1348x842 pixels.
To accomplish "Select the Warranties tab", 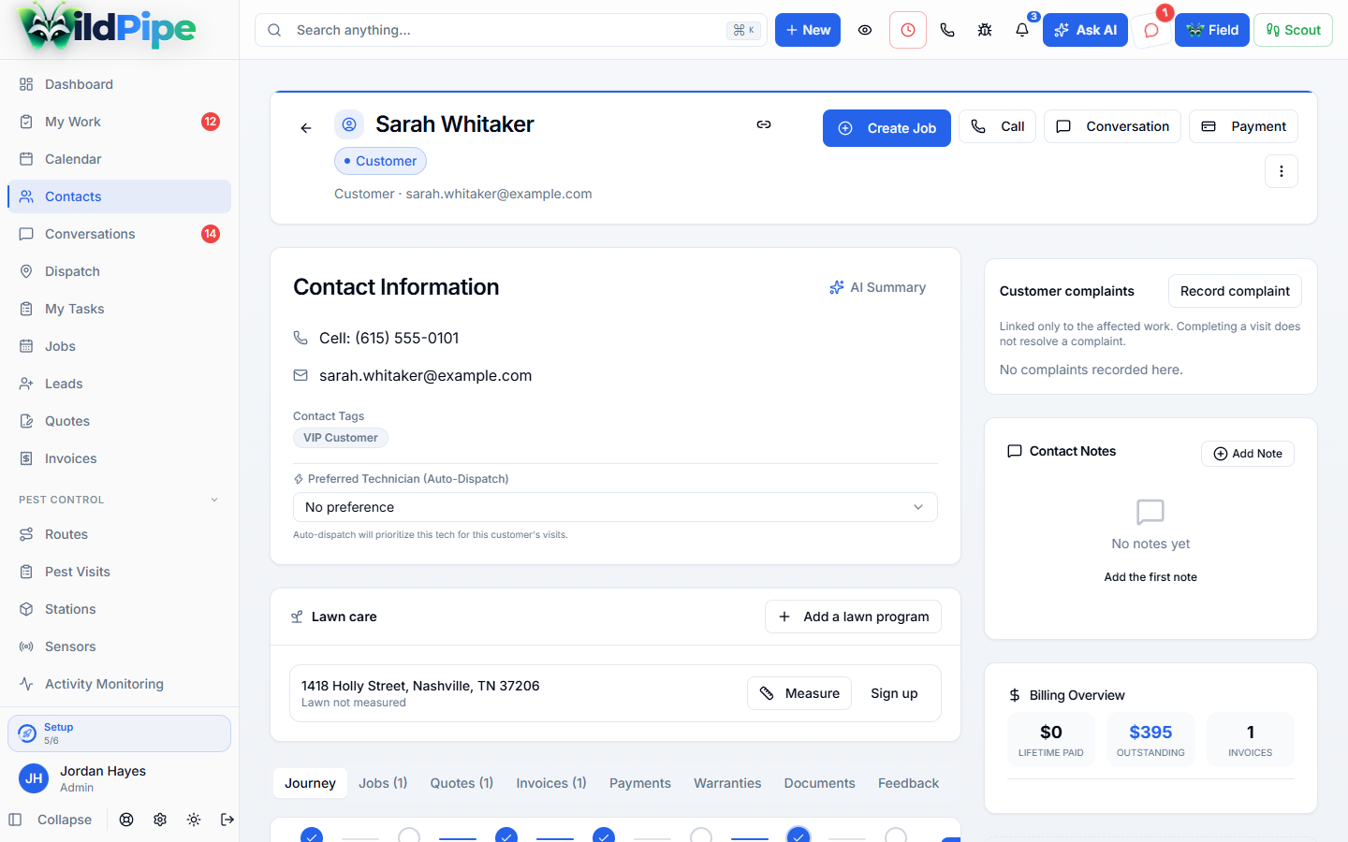I will tap(727, 783).
